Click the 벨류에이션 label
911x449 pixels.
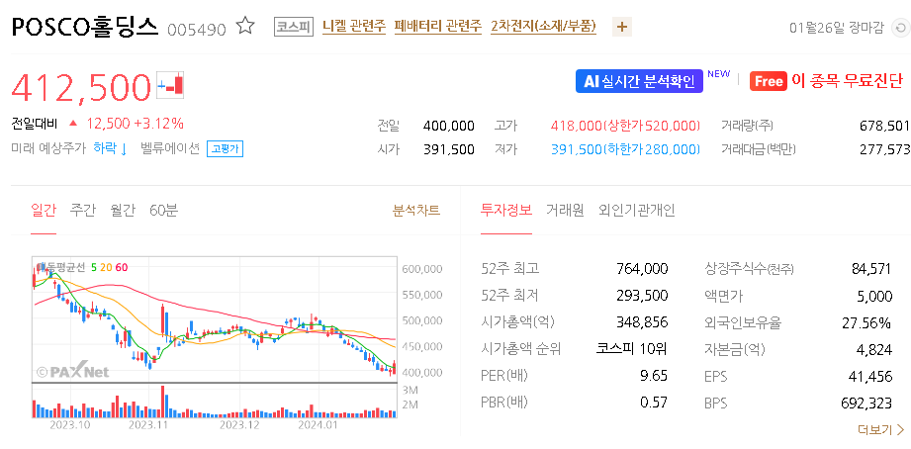pyautogui.click(x=170, y=148)
